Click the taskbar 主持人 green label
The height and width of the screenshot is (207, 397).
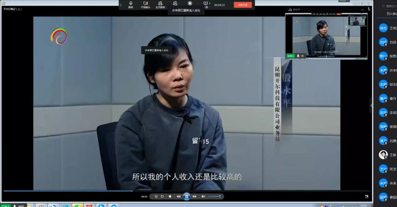tap(5, 206)
